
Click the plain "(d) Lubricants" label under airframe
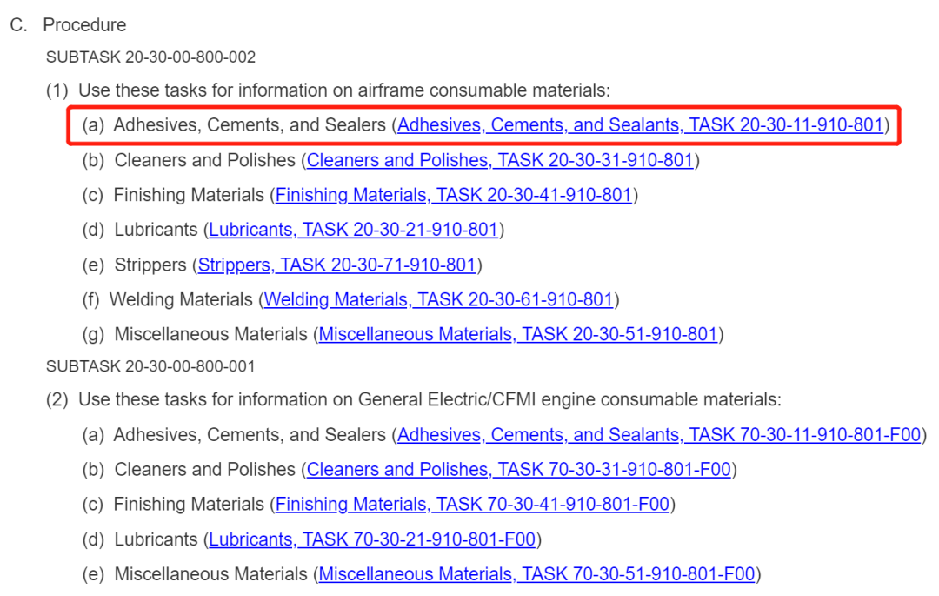141,230
